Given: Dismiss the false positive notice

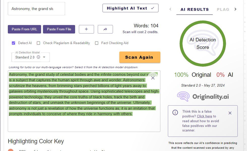Looking at the screenshot, I should click(x=230, y=113).
